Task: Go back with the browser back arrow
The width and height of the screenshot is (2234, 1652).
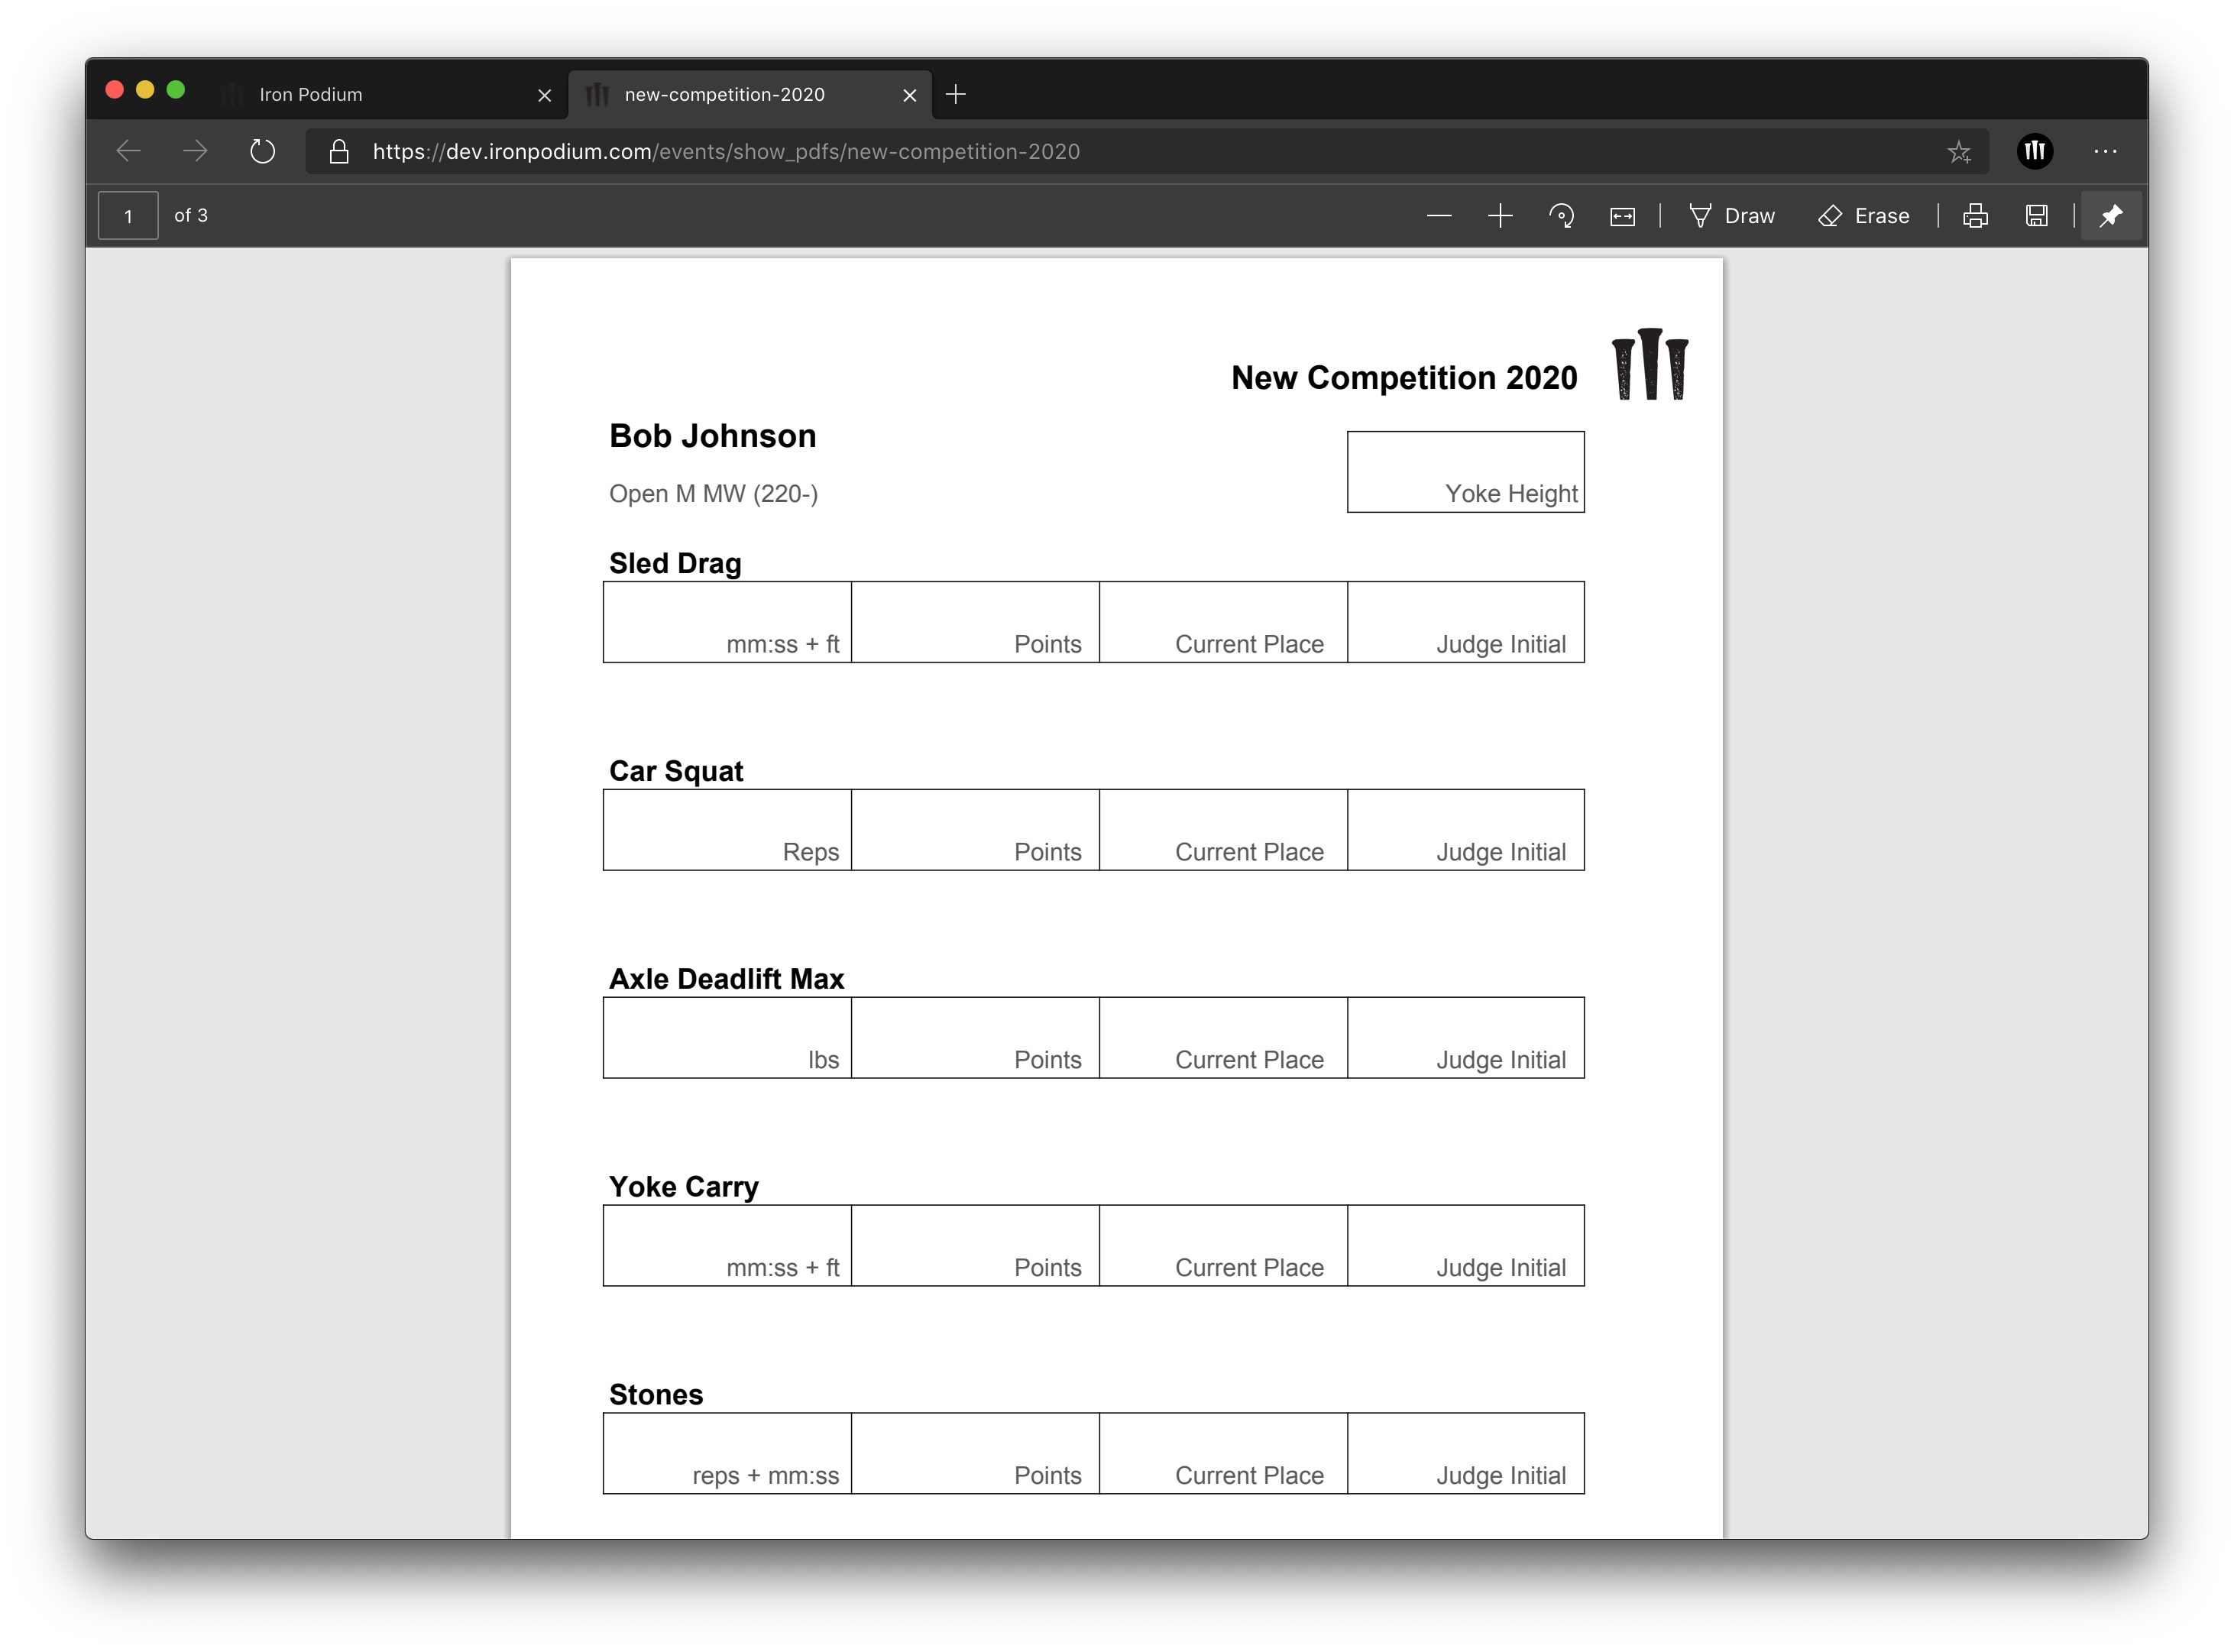Action: [128, 151]
